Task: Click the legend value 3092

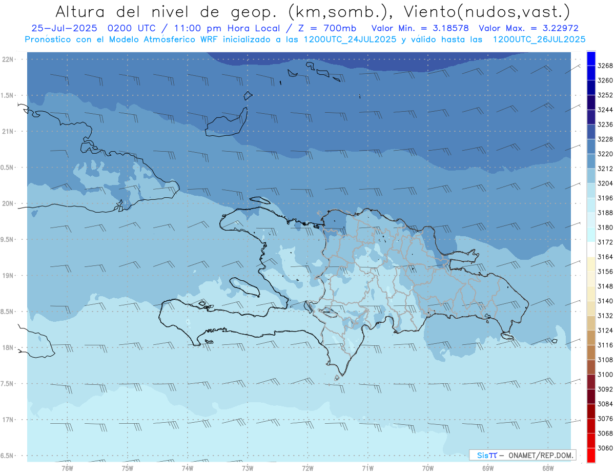Action: 605,389
